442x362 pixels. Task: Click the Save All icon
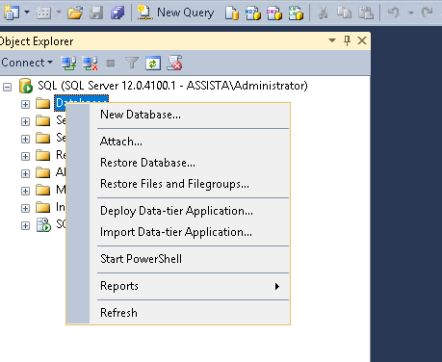pyautogui.click(x=117, y=13)
